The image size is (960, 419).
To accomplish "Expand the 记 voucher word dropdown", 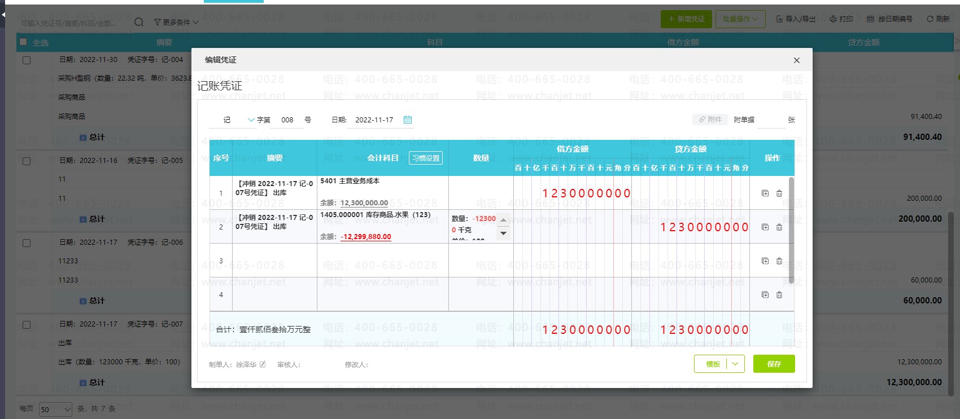I will pos(251,120).
